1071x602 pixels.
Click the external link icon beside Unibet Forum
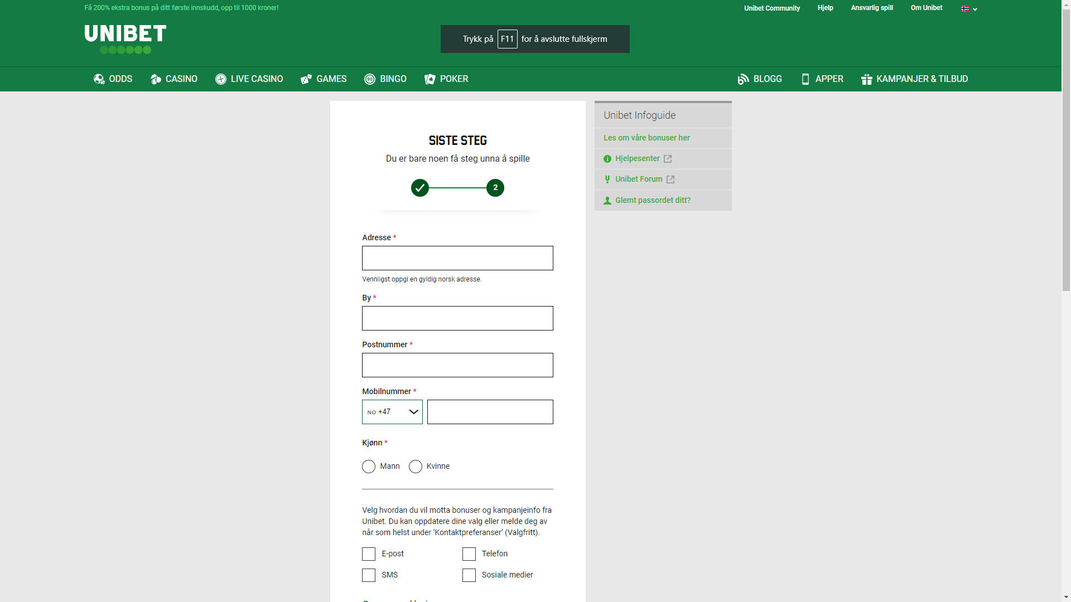tap(670, 179)
